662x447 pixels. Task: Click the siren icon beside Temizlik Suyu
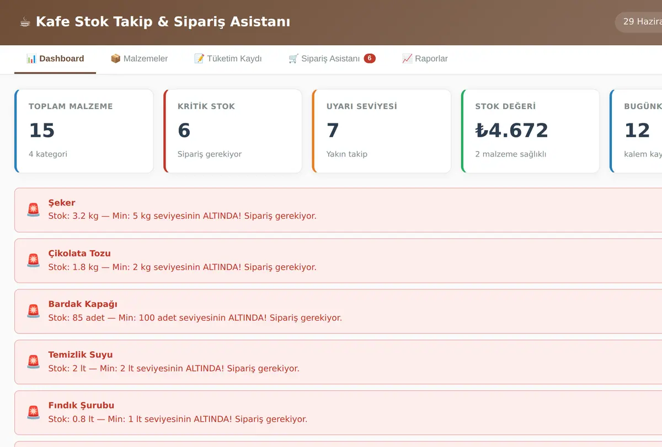[34, 362]
